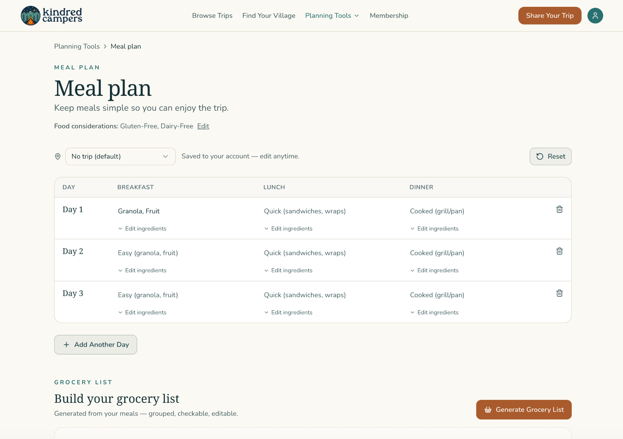Expand Edit ingredients for Day 3 breakfast
The height and width of the screenshot is (439, 623).
[x=142, y=312]
